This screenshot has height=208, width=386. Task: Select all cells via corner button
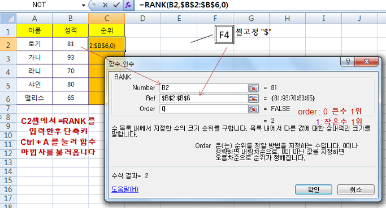[8, 19]
